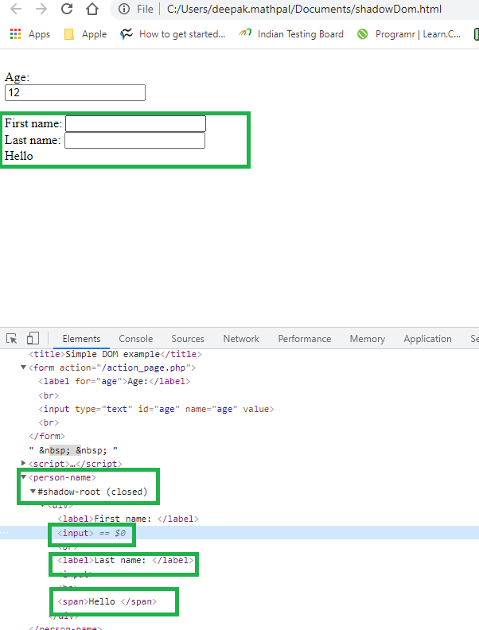The height and width of the screenshot is (630, 479).
Task: Click the nbsp text node line
Action: 73,450
